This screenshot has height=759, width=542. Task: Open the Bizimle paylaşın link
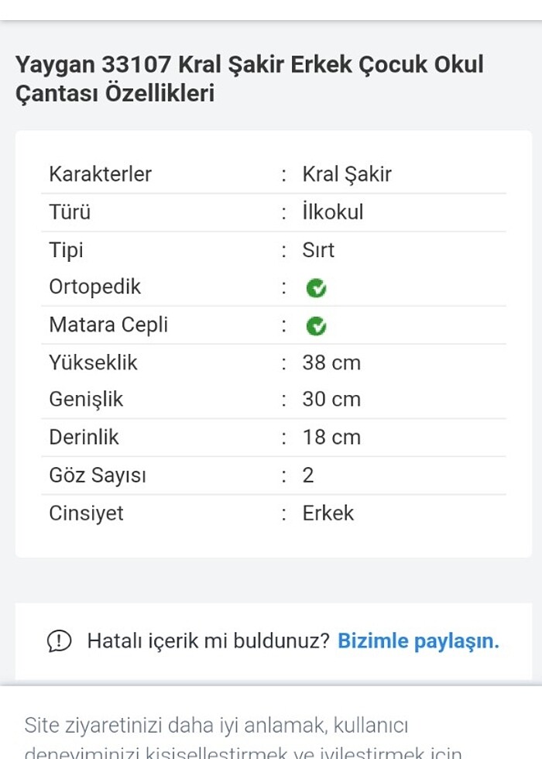click(417, 641)
